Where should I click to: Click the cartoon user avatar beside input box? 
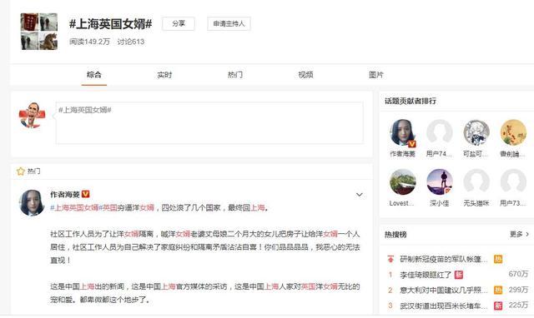tap(32, 116)
